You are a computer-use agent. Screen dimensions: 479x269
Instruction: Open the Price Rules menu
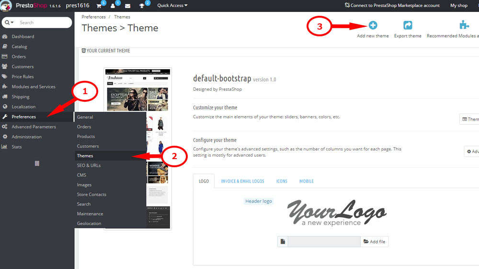tap(23, 77)
